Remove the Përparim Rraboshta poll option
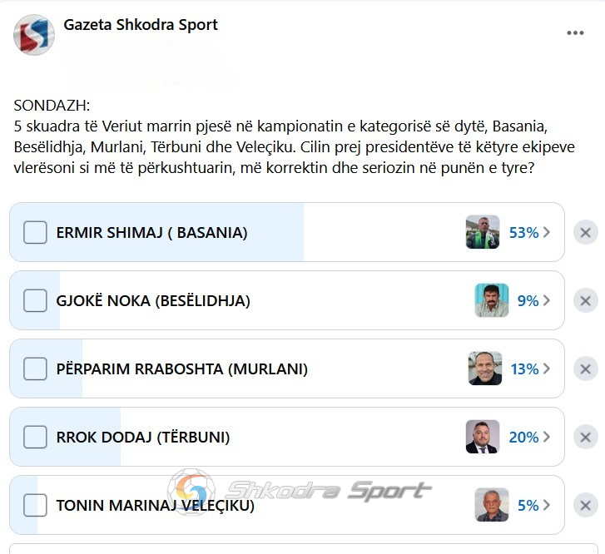This screenshot has height=554, width=605. click(585, 369)
